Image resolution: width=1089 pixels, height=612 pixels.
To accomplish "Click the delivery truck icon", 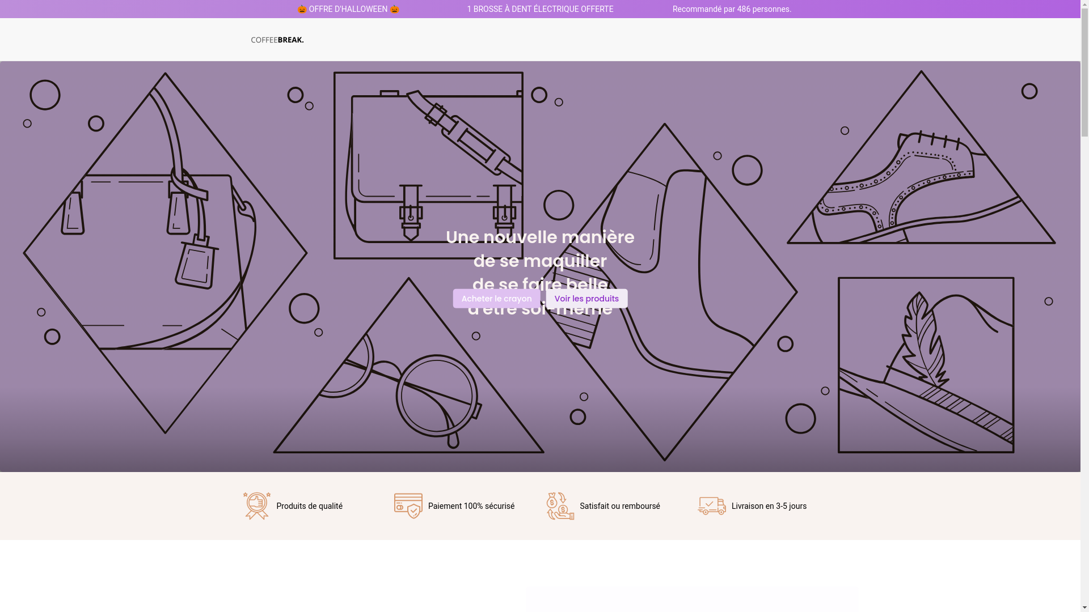I will pos(712,505).
